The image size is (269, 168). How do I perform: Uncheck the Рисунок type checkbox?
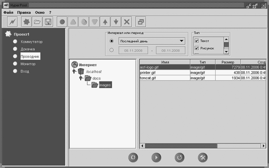pyautogui.click(x=197, y=48)
